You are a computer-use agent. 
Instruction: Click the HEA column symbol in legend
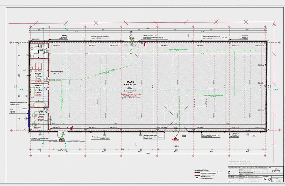click(197, 178)
